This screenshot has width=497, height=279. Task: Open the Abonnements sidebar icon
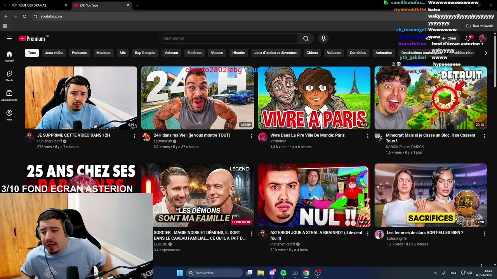pos(9,96)
